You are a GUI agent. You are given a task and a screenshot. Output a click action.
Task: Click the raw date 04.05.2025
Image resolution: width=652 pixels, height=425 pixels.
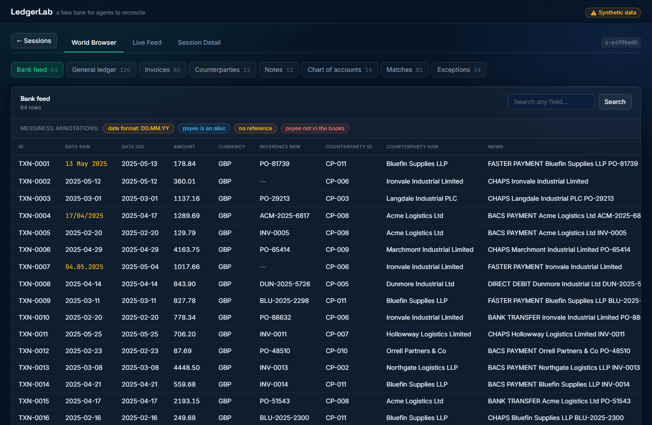[84, 267]
